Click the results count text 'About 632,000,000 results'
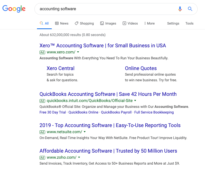205x171 pixels. (60, 35)
